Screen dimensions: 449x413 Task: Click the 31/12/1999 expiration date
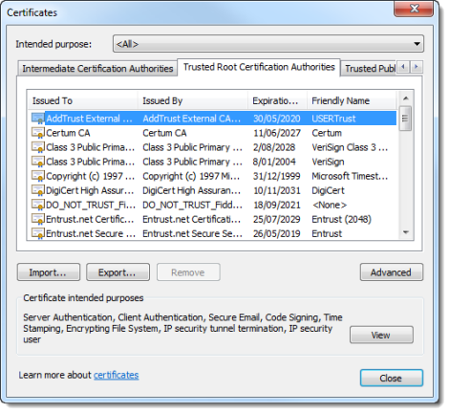pyautogui.click(x=277, y=176)
